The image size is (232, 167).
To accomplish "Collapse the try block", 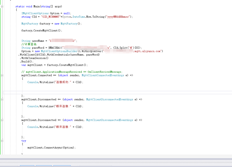I will [x=2, y=141].
